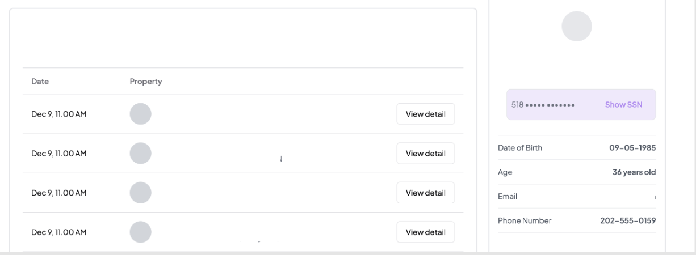696x255 pixels.
Task: Click the 36 years old age value
Action: click(x=630, y=172)
